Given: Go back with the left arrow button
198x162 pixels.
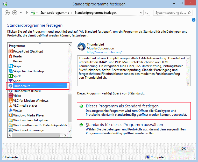Looking at the screenshot, I should pos(7,13).
